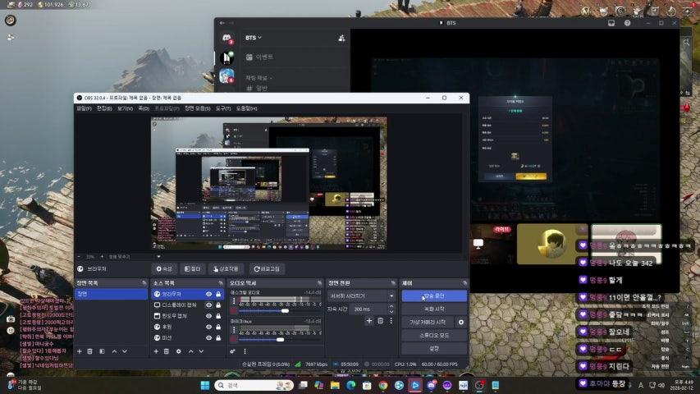Increase transition duration with up stepper
This screenshot has height=394, width=700.
tap(391, 306)
